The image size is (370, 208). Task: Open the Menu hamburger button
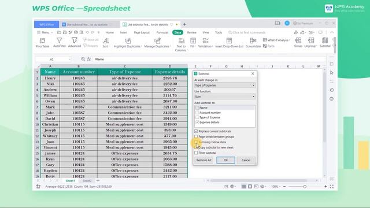click(45, 32)
